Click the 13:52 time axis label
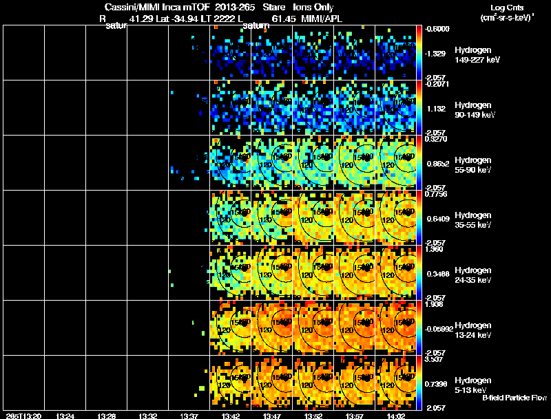This screenshot has width=551, height=419. (313, 416)
